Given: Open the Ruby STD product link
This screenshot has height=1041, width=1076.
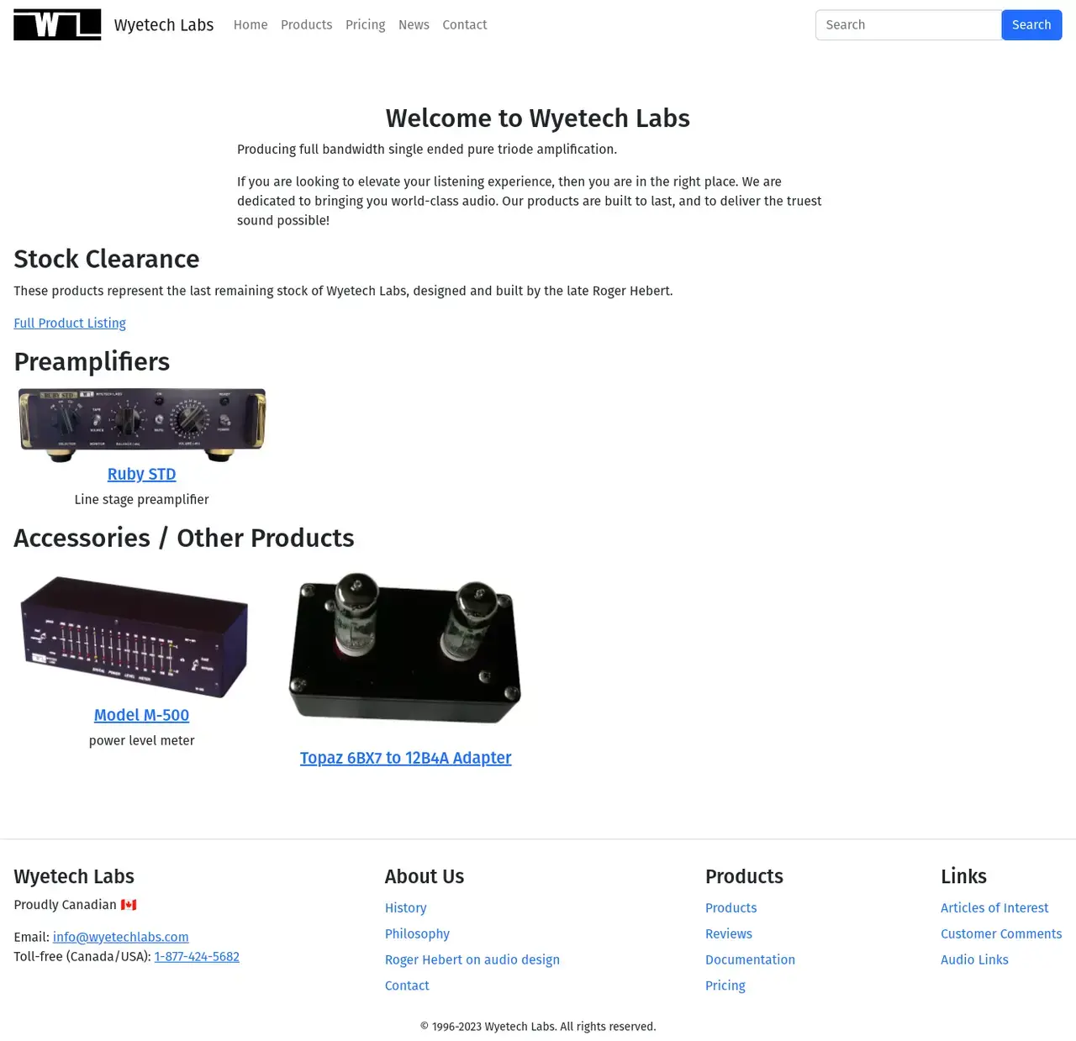Looking at the screenshot, I should coord(142,474).
